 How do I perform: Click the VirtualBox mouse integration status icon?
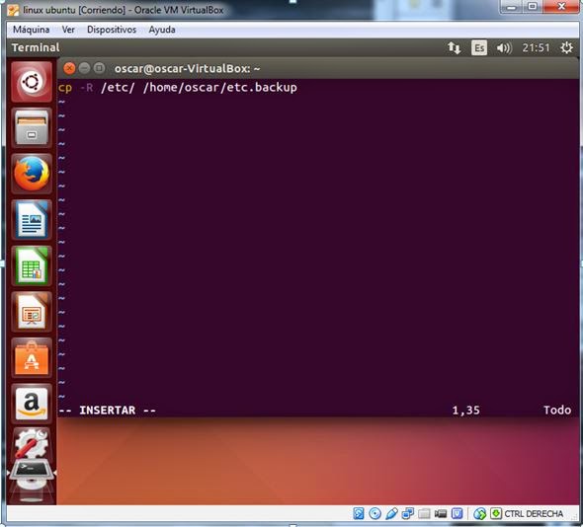tap(479, 513)
